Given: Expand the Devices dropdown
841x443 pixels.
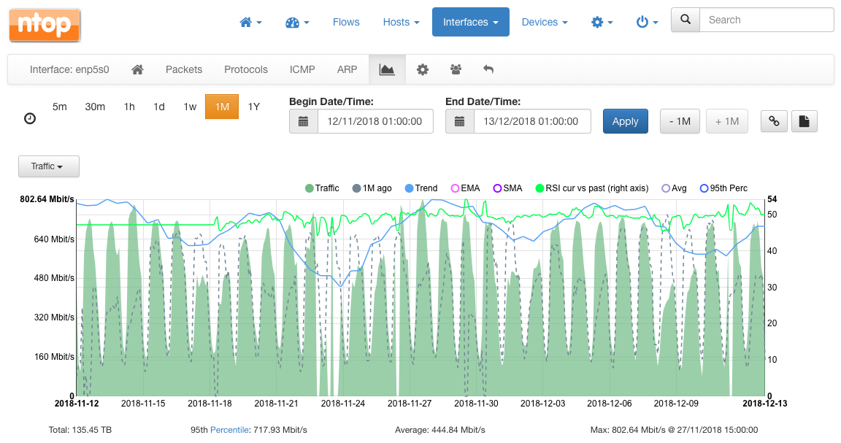Looking at the screenshot, I should click(545, 22).
